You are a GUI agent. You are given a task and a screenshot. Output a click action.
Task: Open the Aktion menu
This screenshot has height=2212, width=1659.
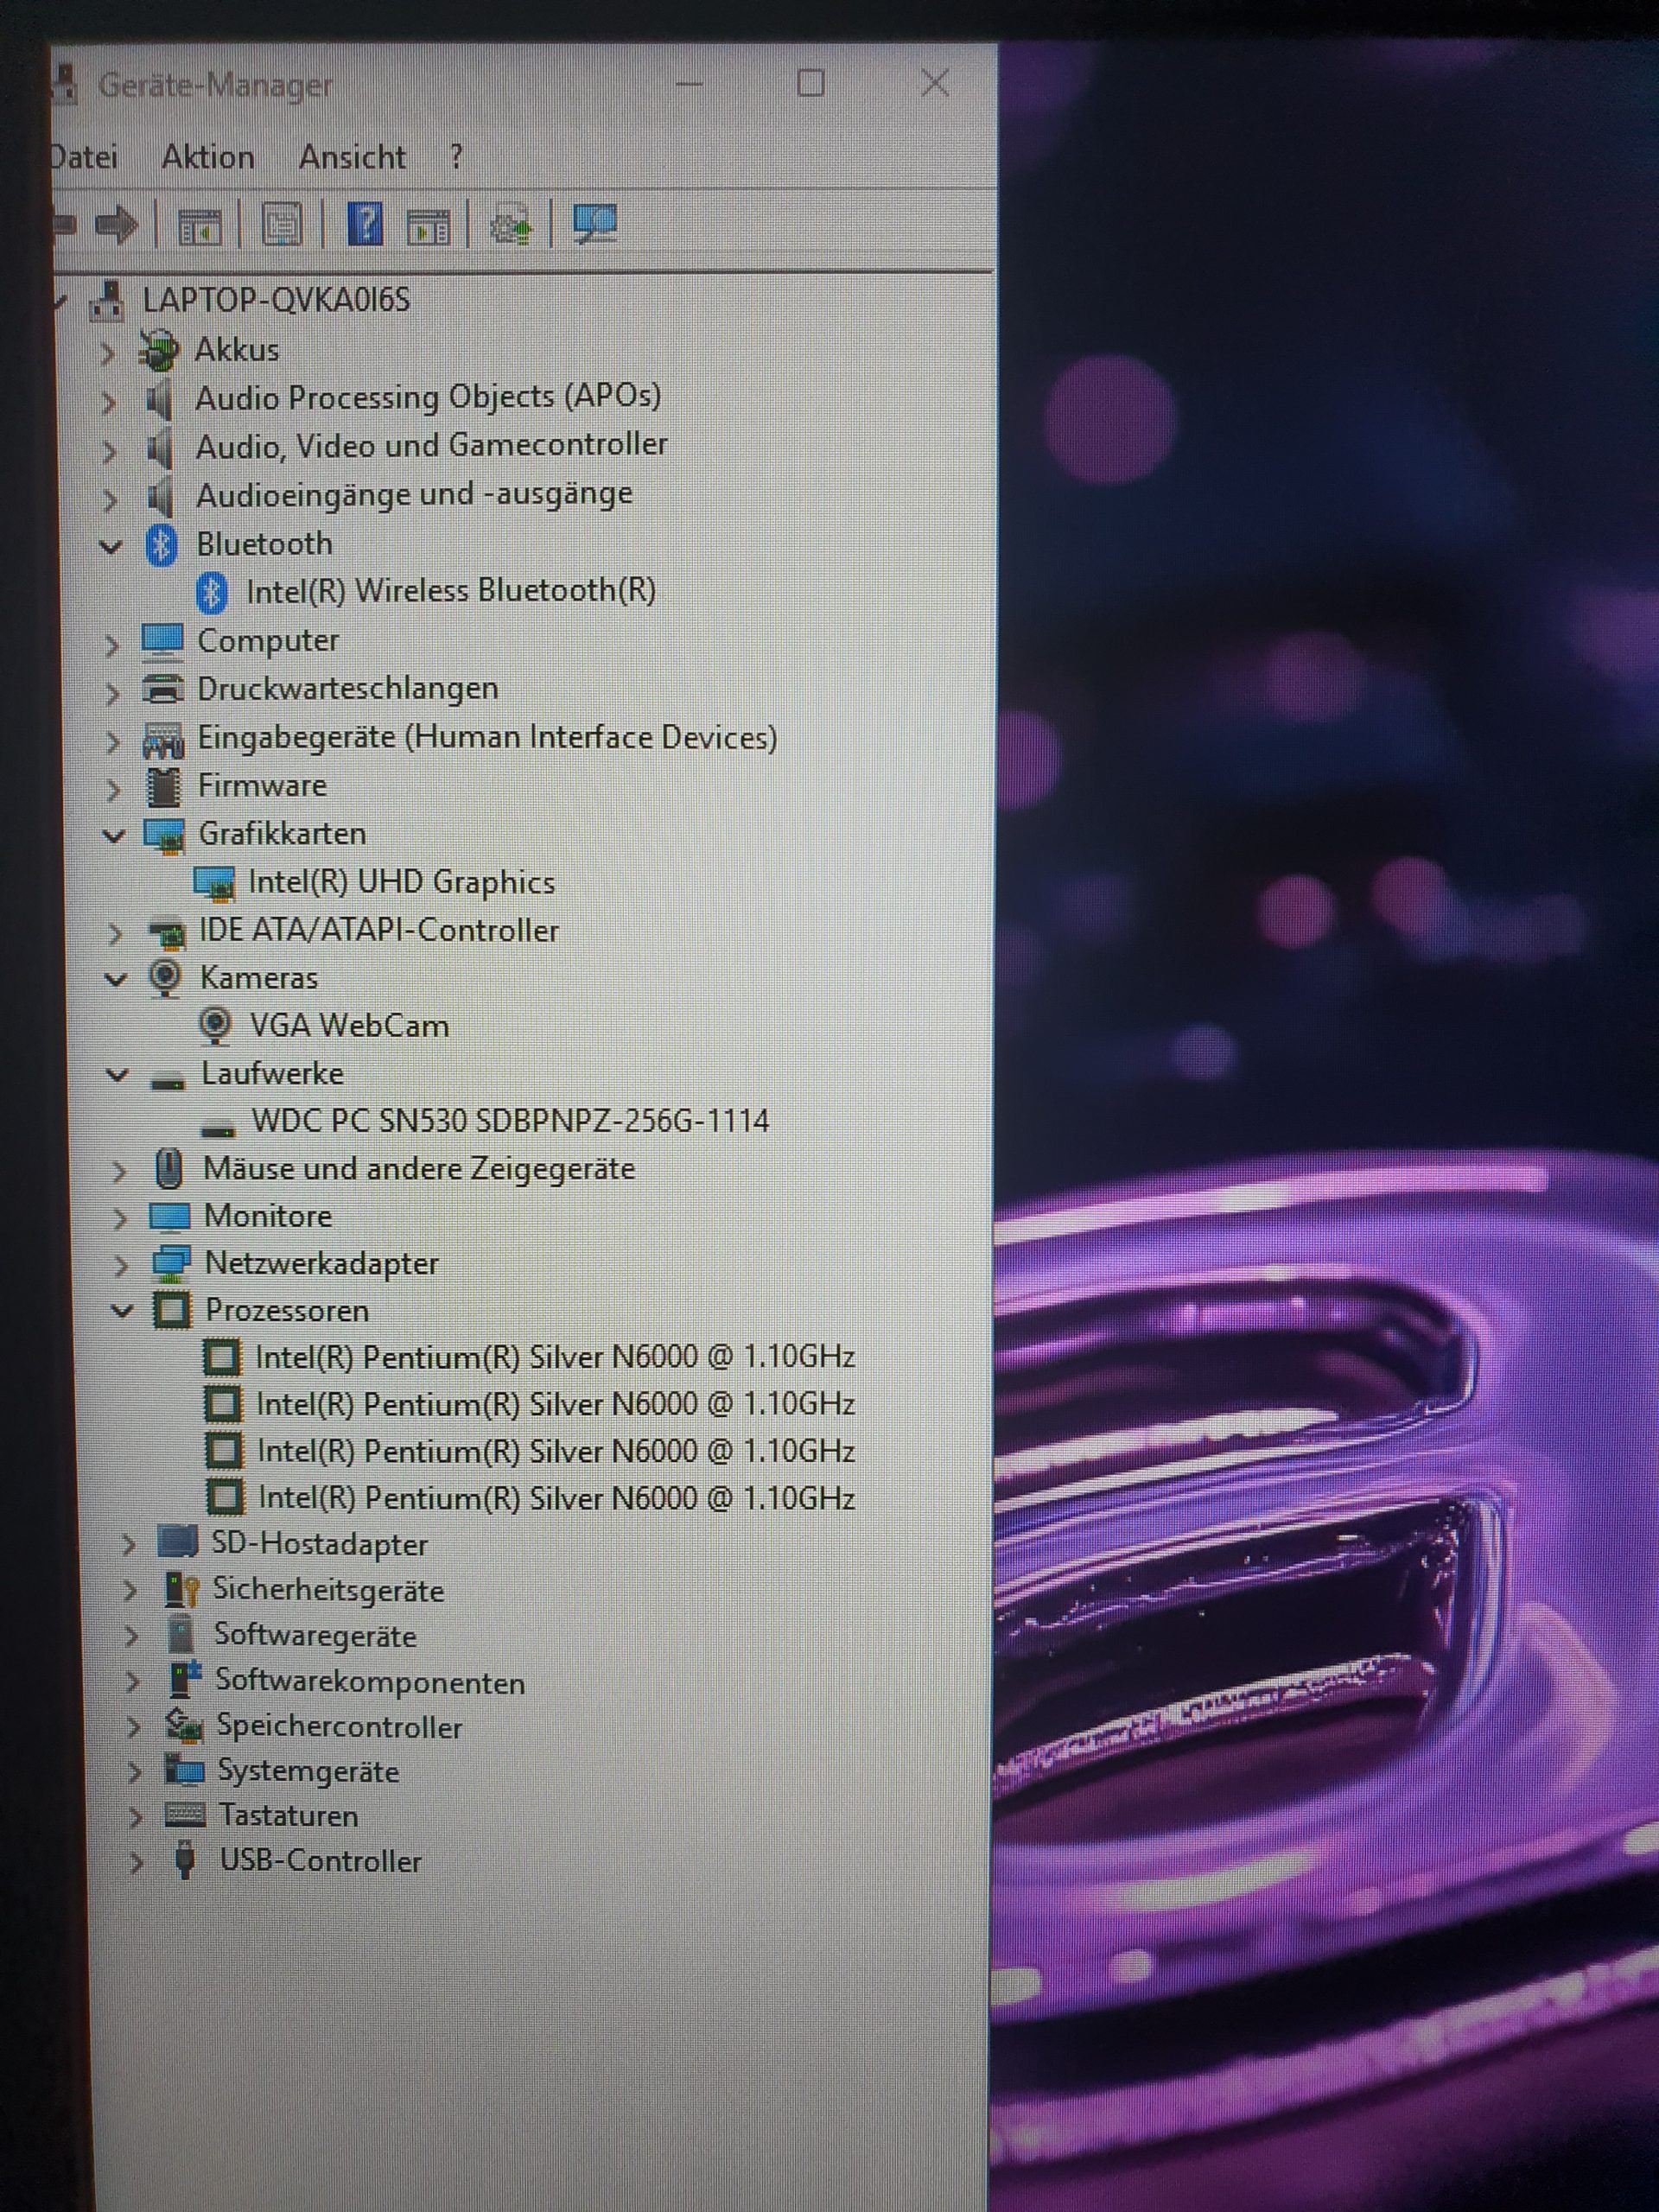tap(208, 157)
